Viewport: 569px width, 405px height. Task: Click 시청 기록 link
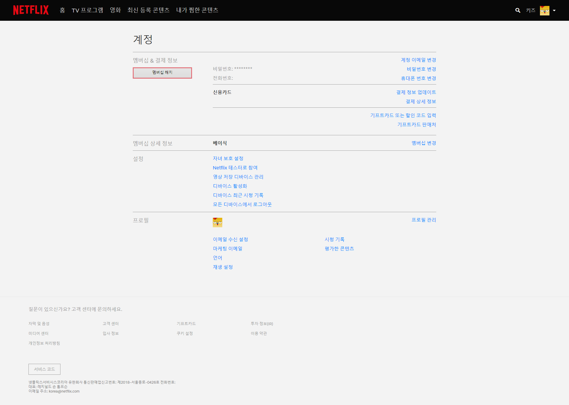(334, 239)
